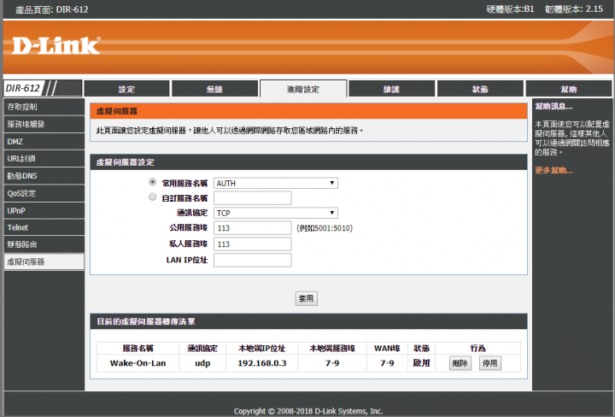Open the 靜態路由 sidebar item
Image resolution: width=615 pixels, height=417 pixels.
(x=44, y=244)
